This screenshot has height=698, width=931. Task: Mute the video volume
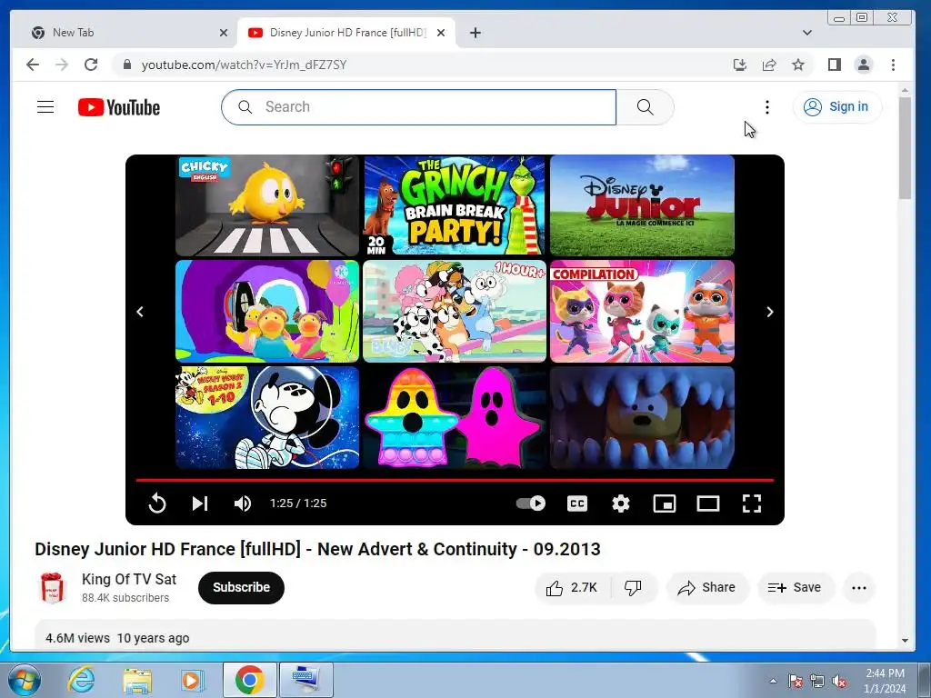[243, 504]
